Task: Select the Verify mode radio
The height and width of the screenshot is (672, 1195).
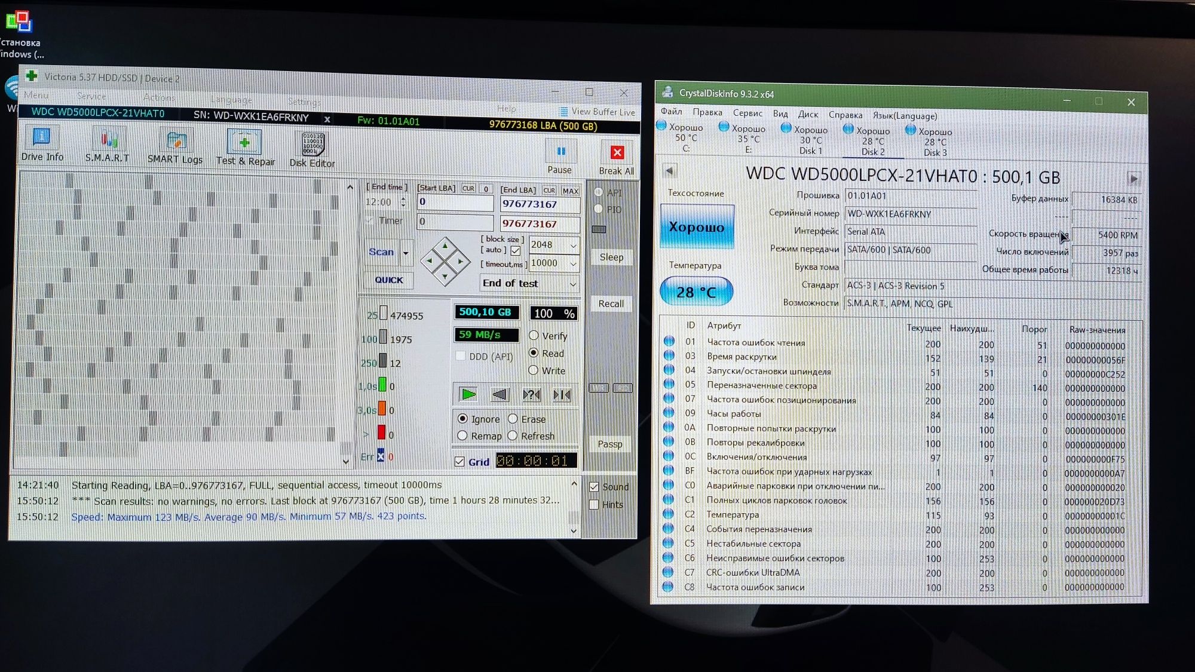Action: coord(534,335)
